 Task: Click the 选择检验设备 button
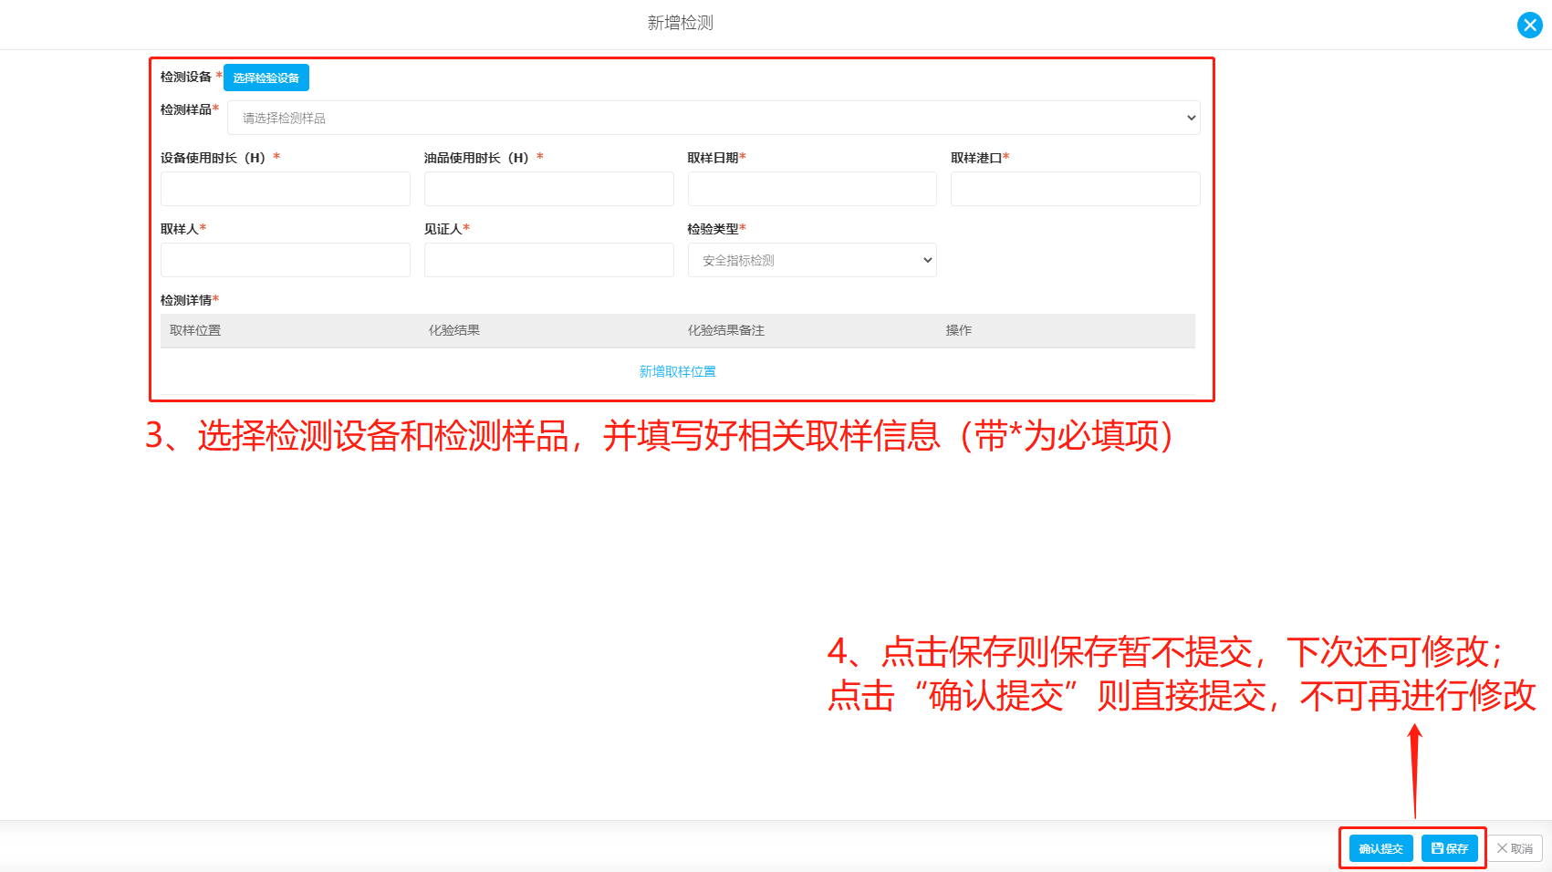pos(266,78)
